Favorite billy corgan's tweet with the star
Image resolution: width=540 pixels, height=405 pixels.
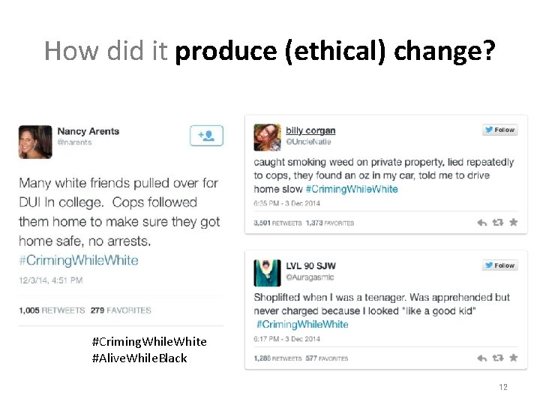(514, 223)
